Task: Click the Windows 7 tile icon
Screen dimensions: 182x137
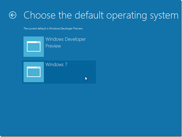Action: point(34,72)
